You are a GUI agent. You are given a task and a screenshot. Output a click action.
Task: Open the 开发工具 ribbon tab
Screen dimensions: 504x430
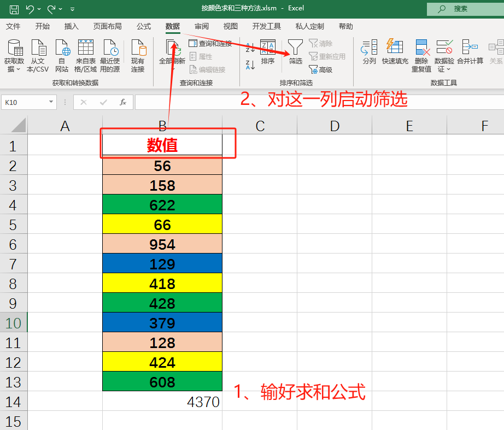coord(266,26)
